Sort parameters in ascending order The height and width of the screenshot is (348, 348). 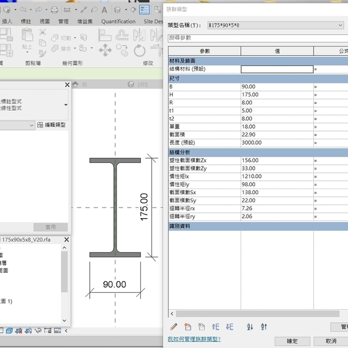click(x=250, y=327)
